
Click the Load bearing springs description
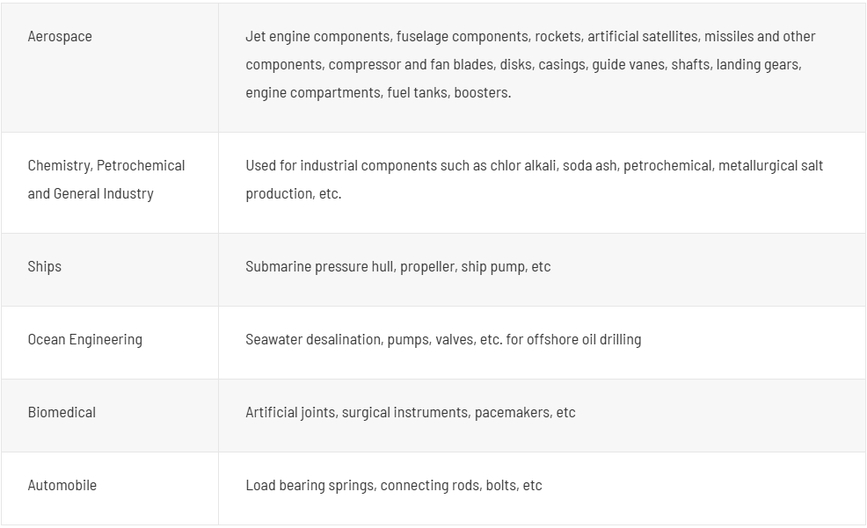click(394, 486)
